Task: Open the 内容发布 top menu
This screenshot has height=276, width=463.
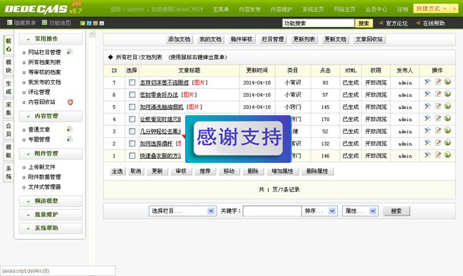Action: click(x=250, y=9)
